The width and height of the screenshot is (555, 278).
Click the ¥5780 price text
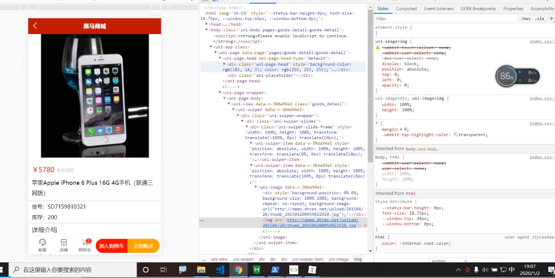tap(43, 170)
